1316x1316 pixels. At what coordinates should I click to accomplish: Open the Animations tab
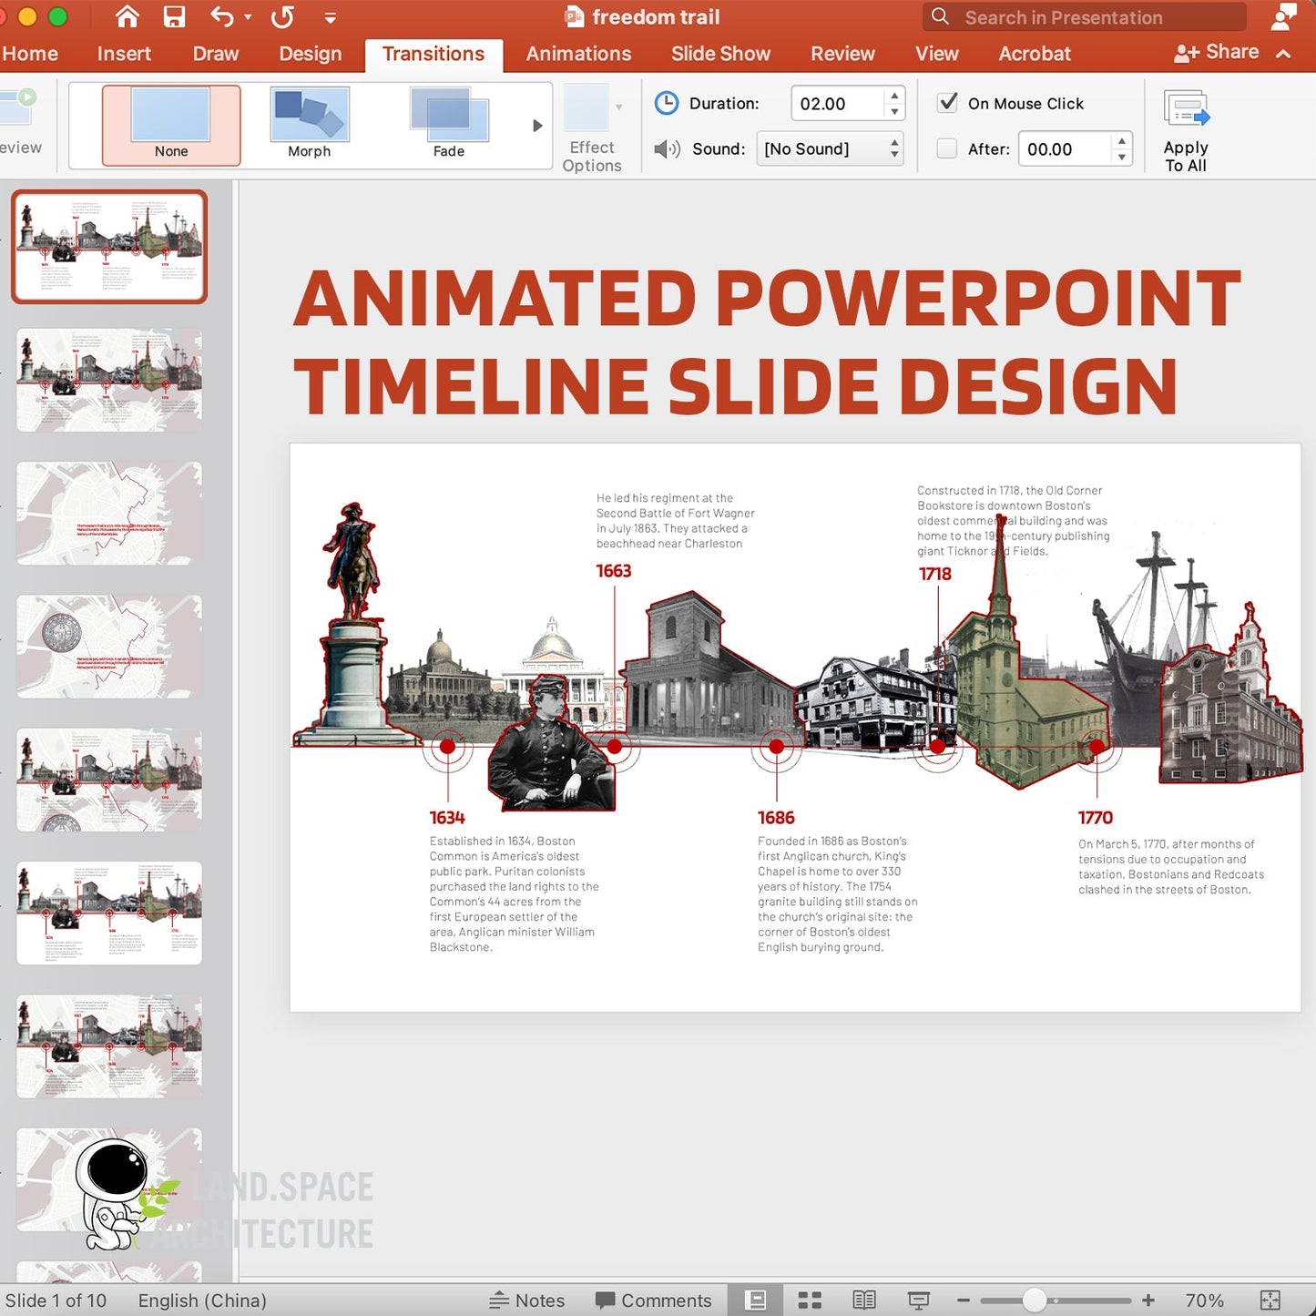tap(578, 54)
